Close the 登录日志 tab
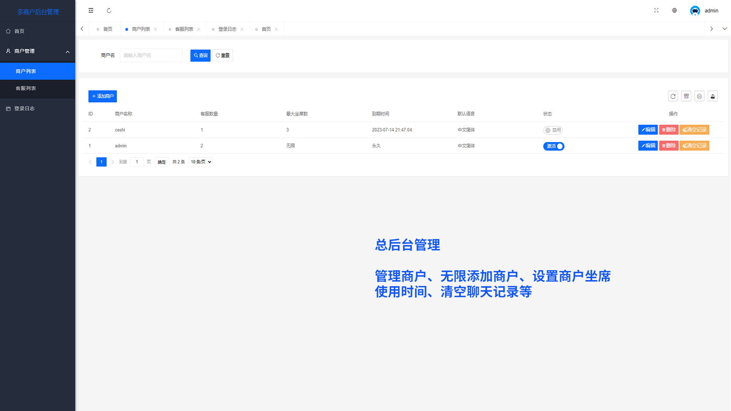This screenshot has width=731, height=411. coord(242,29)
